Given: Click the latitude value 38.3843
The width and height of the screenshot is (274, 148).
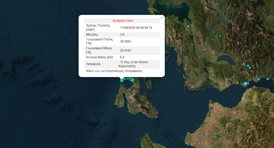Looking at the screenshot, I should (125, 41).
